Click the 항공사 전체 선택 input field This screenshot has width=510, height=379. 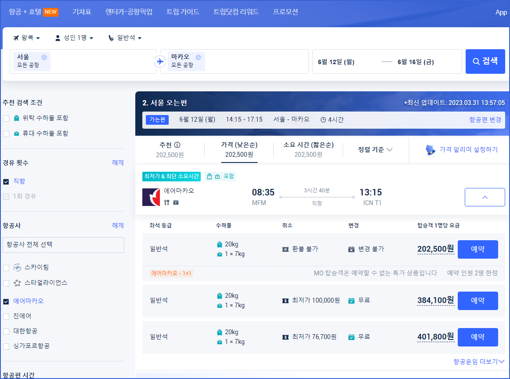coord(63,245)
